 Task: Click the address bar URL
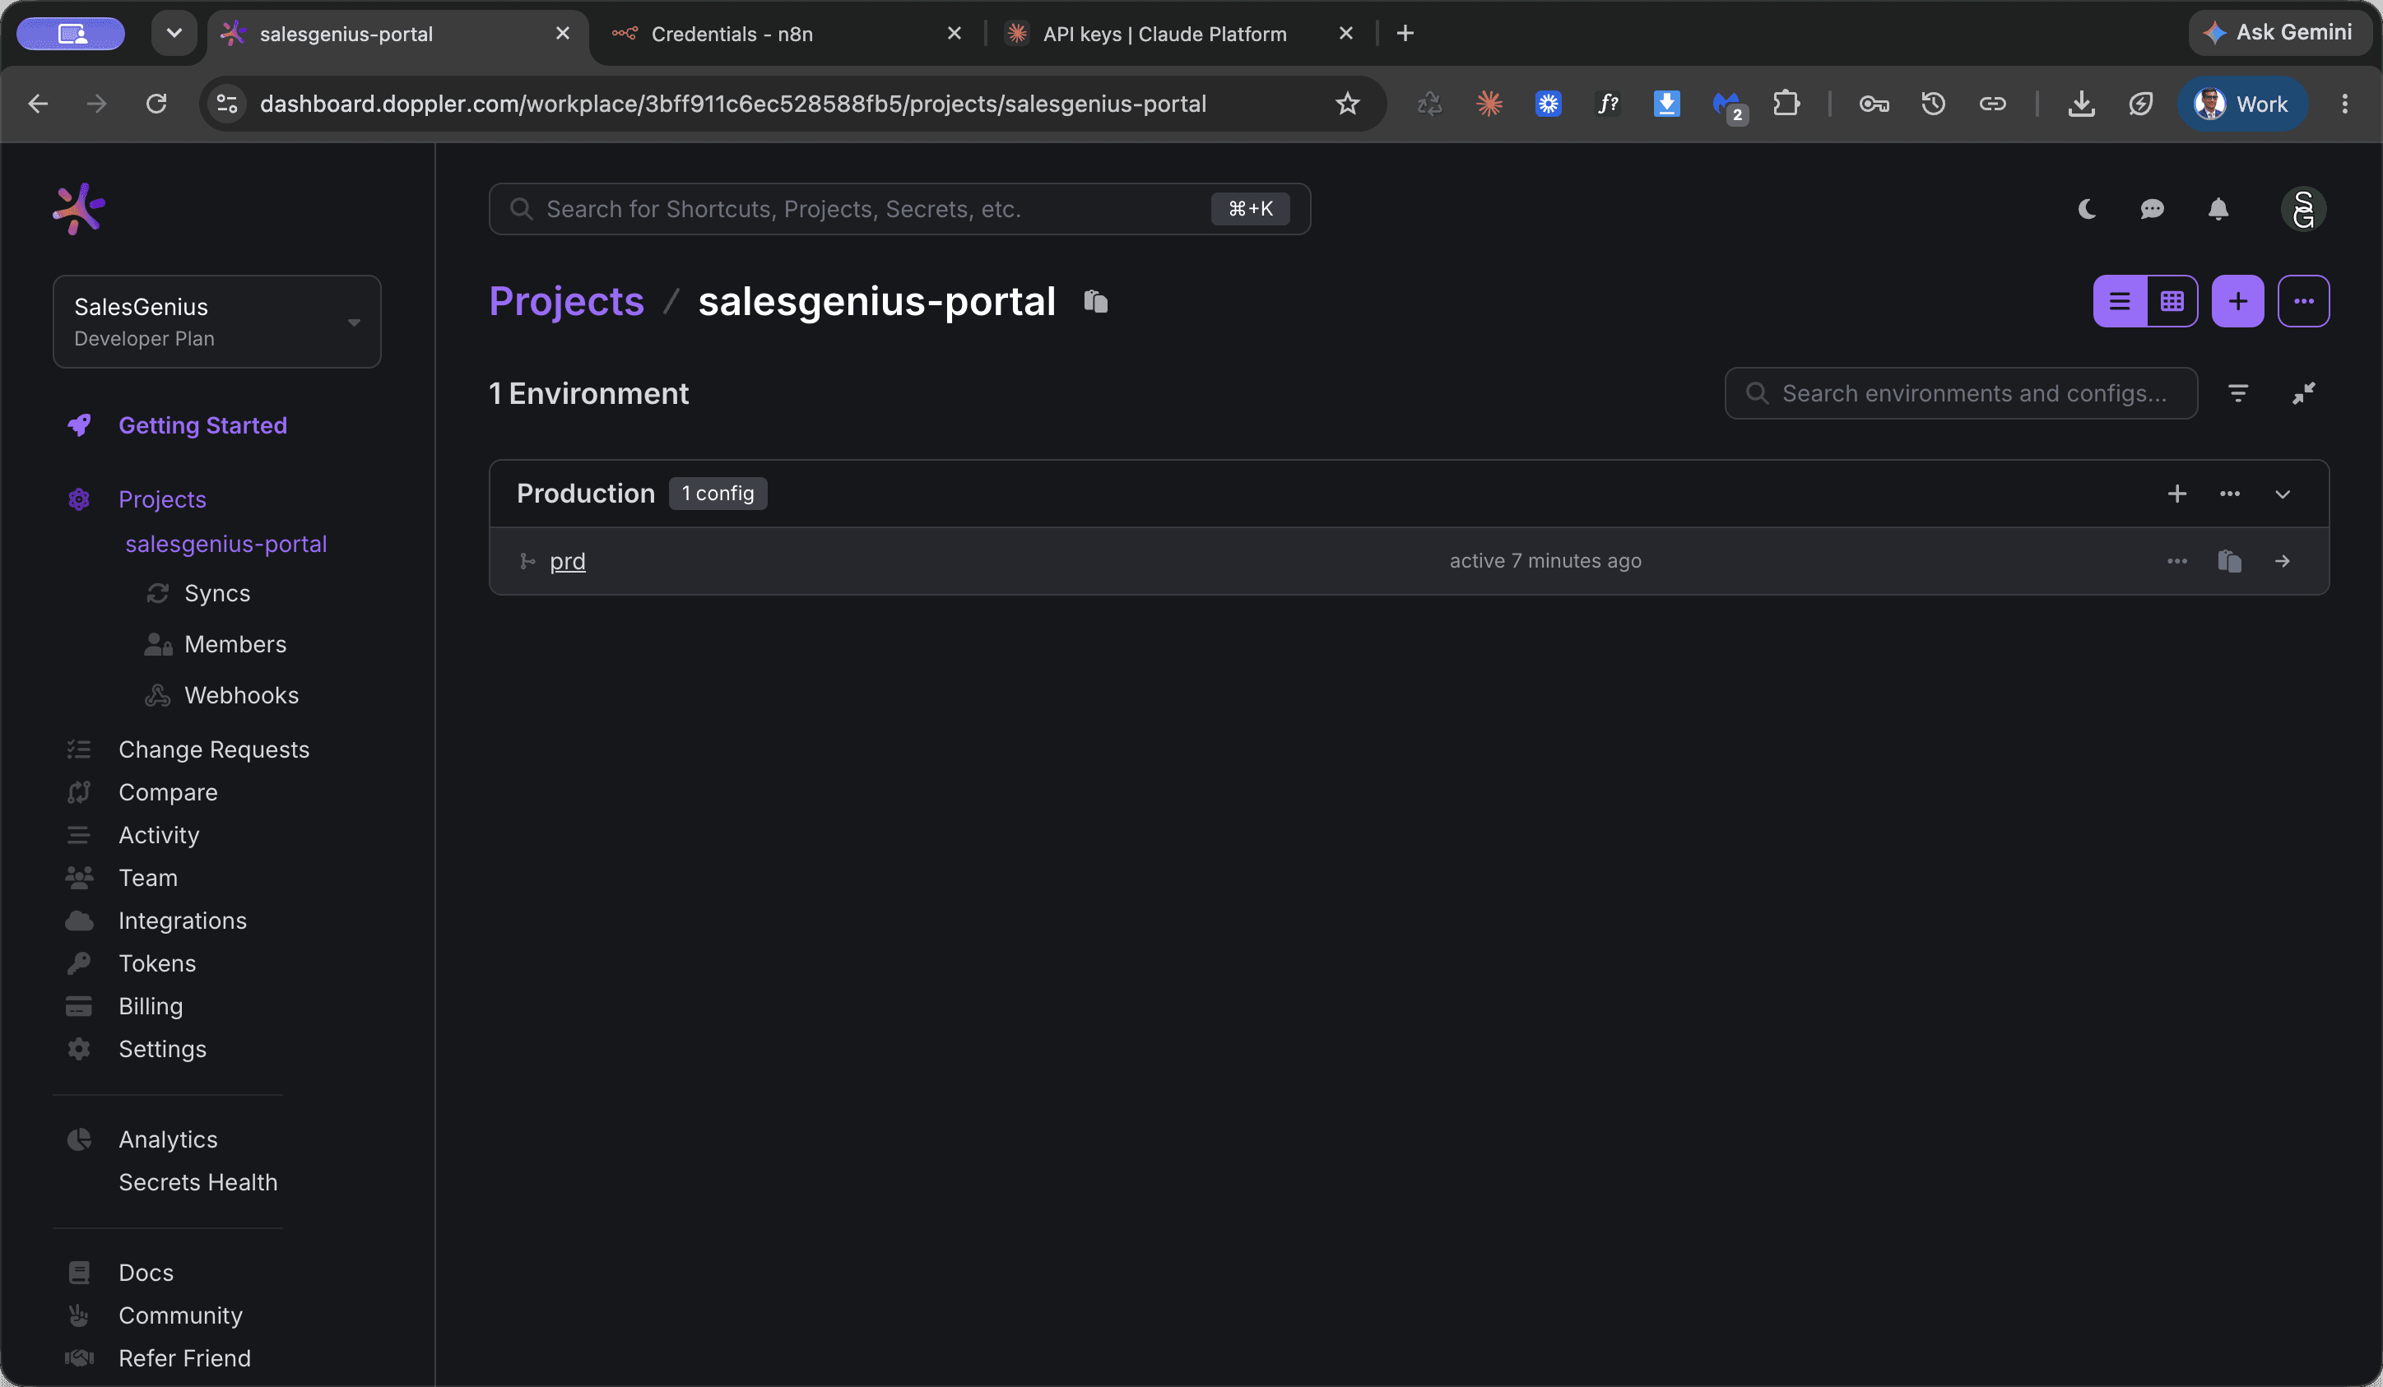point(733,104)
